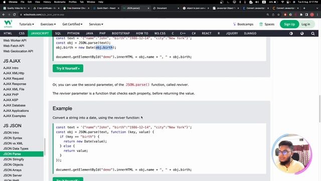Select REACT in the topic bar
Screen dimensions: 321x181
coord(207,33)
